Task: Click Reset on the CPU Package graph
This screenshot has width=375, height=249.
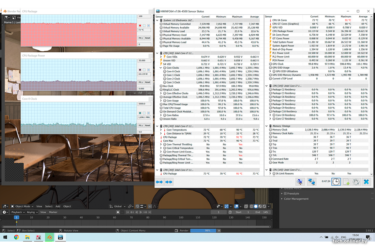Action: [x=148, y=38]
